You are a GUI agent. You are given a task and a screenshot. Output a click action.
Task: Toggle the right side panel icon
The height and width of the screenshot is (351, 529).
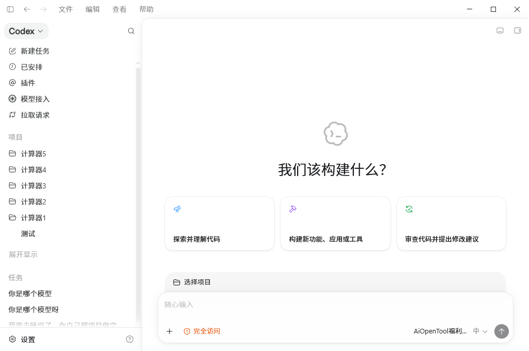(518, 30)
